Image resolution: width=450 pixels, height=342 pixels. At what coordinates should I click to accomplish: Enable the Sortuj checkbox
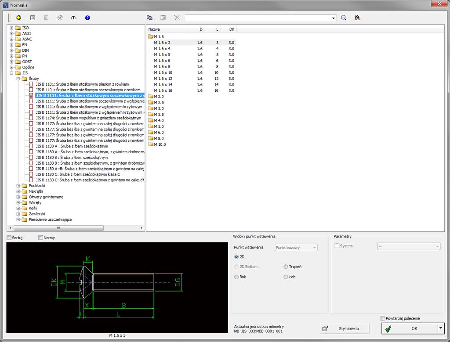coord(9,238)
